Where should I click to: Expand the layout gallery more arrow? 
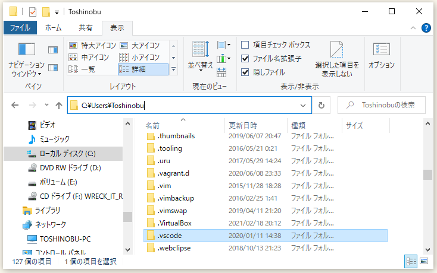tap(173, 69)
